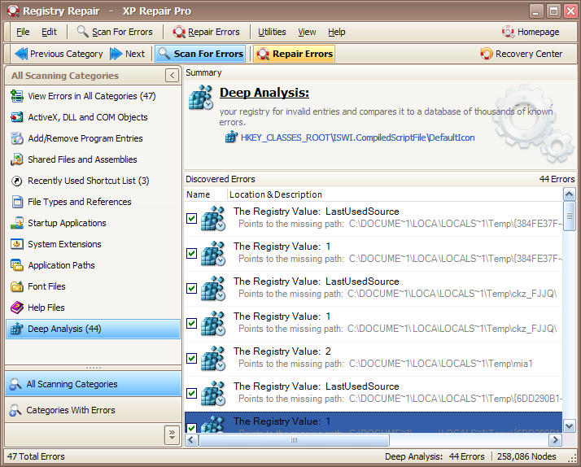Click the File Types and References icon

[16, 202]
